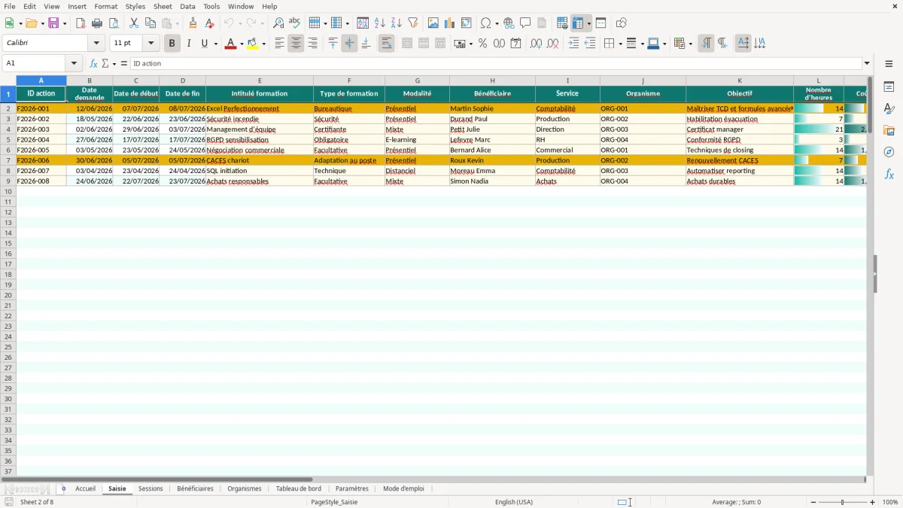Open the Special Character dropdown arrow
The height and width of the screenshot is (508, 903).
[497, 23]
